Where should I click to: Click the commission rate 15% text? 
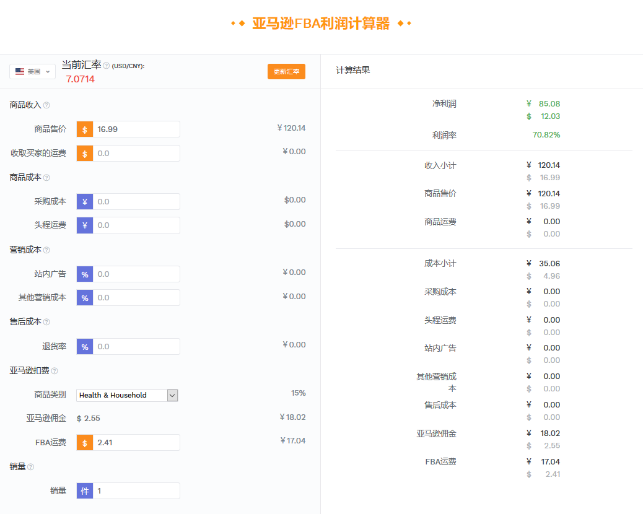tap(299, 393)
